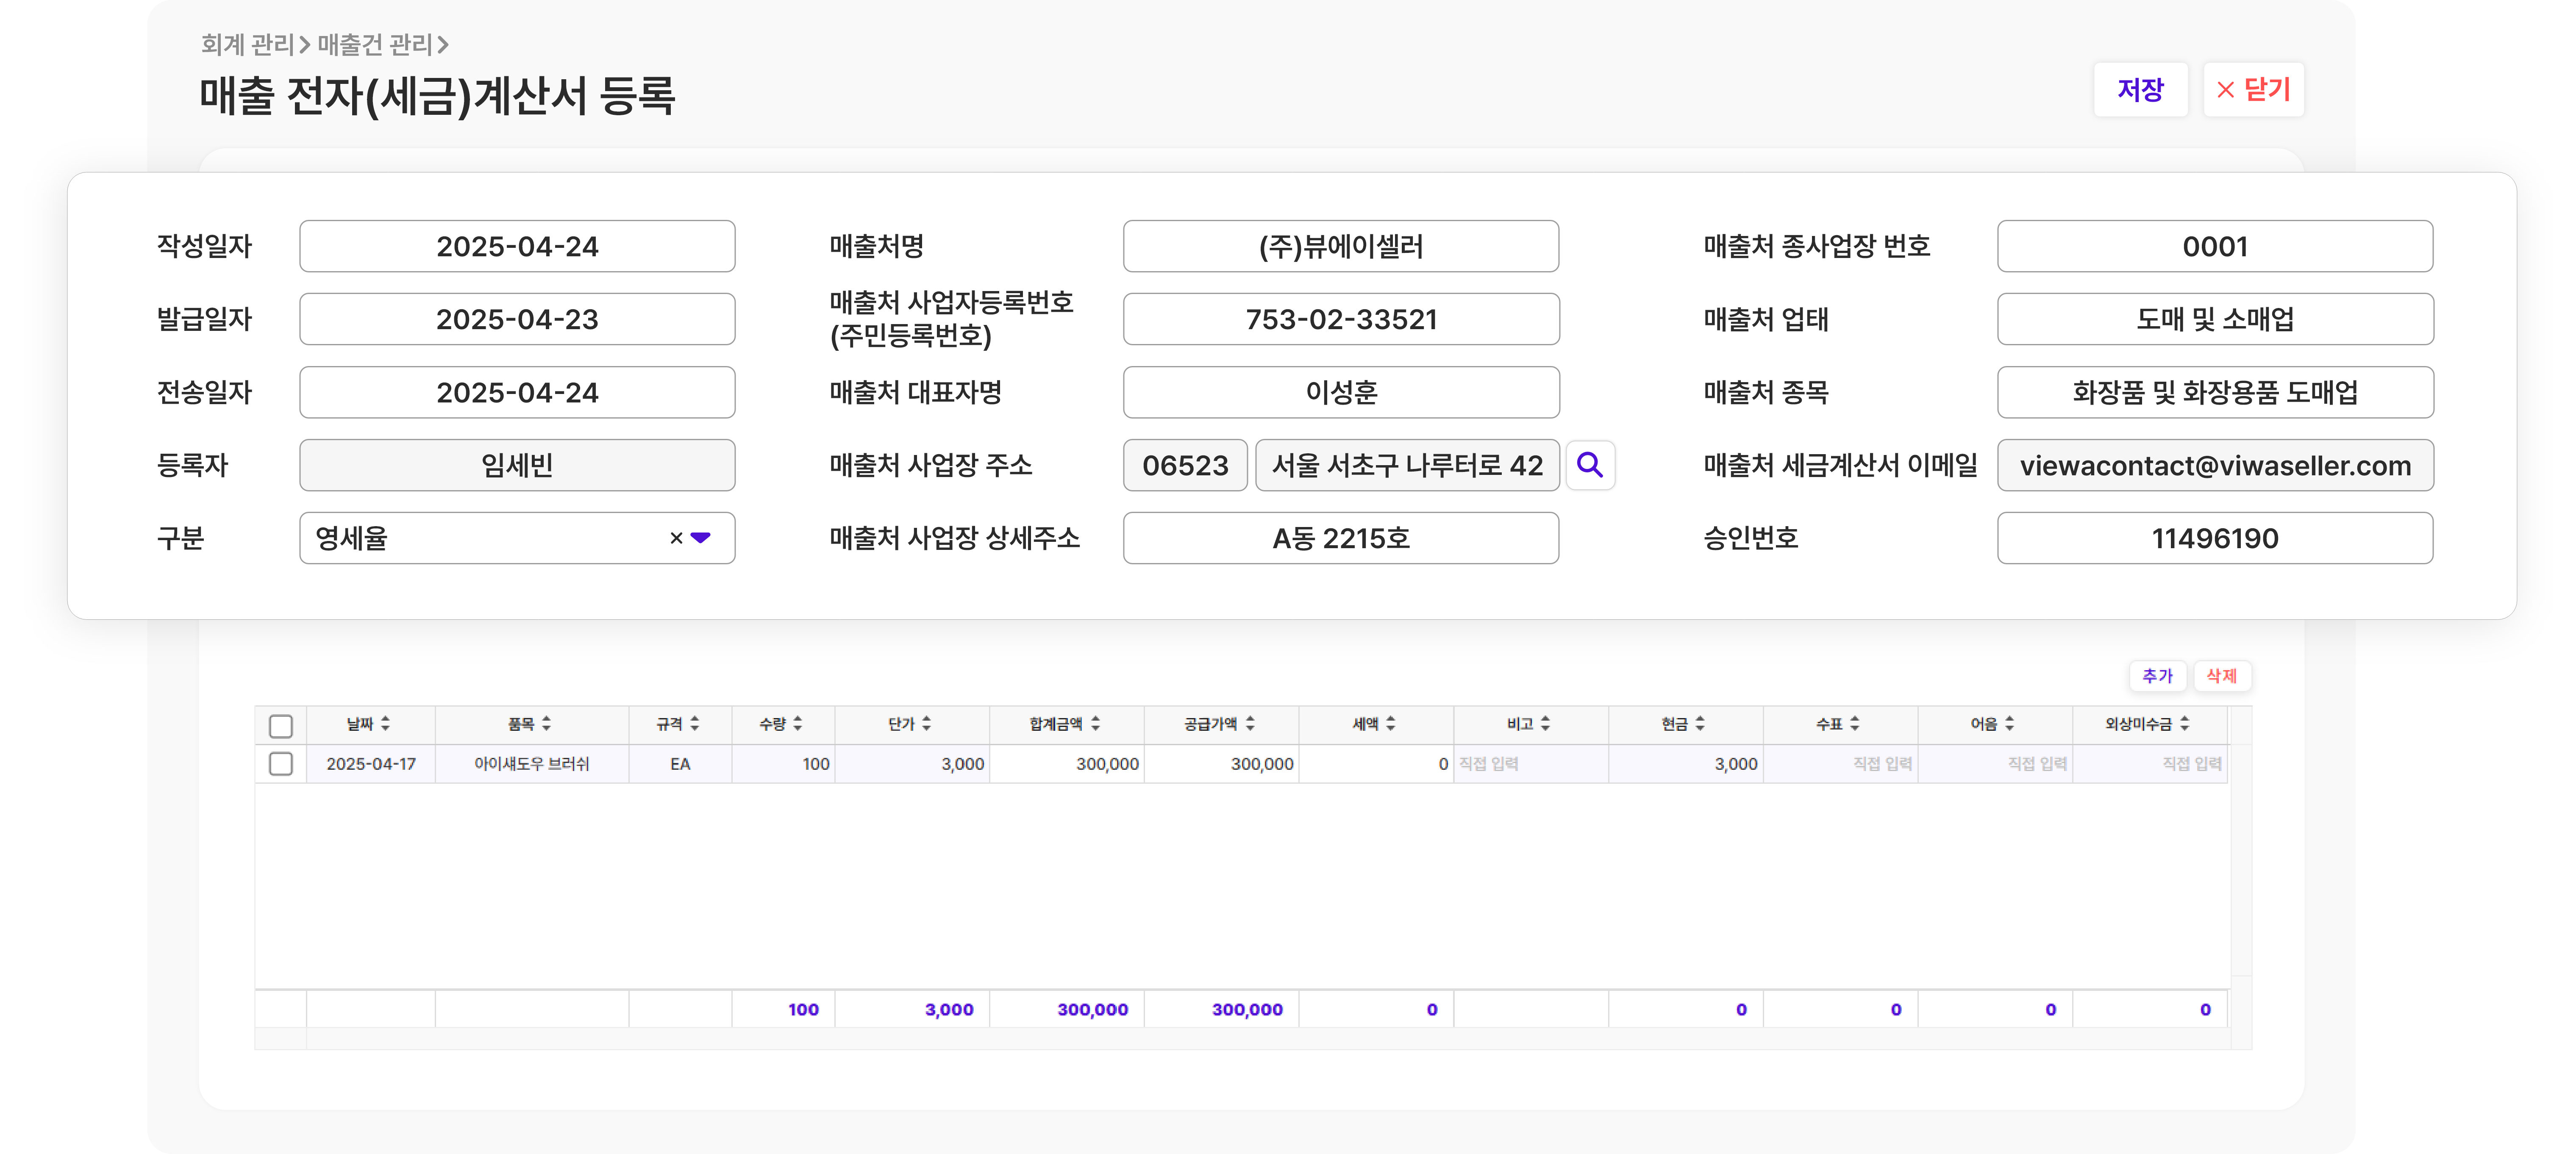Click the 외상미수금 직접 입력 cell
This screenshot has height=1154, width=2576.
coord(2150,764)
